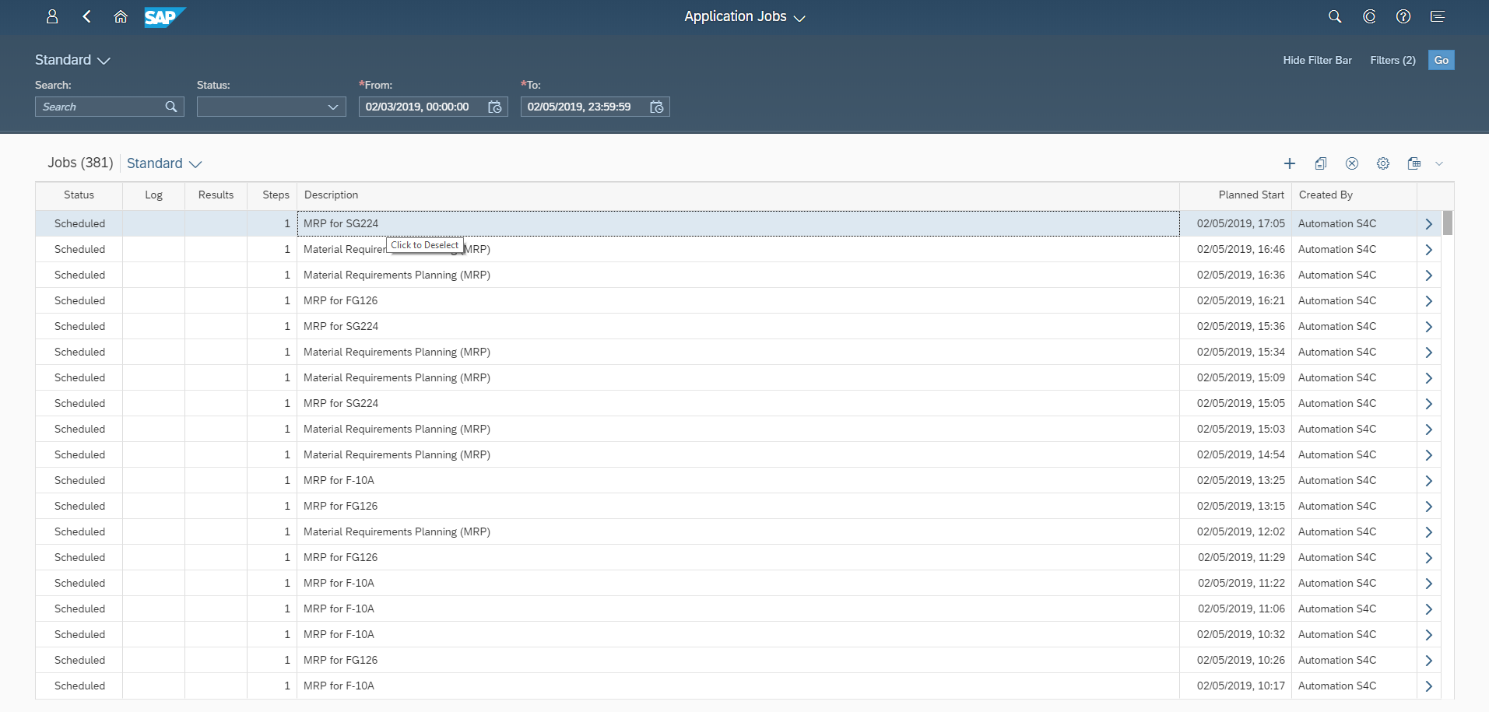Select MRP for F-10A row at 13:25
Image resolution: width=1489 pixels, height=712 pixels.
[x=738, y=480]
